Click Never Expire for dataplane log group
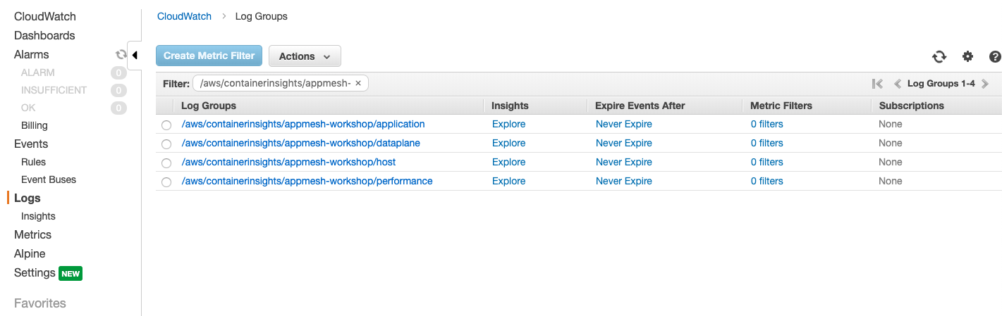 coord(624,143)
